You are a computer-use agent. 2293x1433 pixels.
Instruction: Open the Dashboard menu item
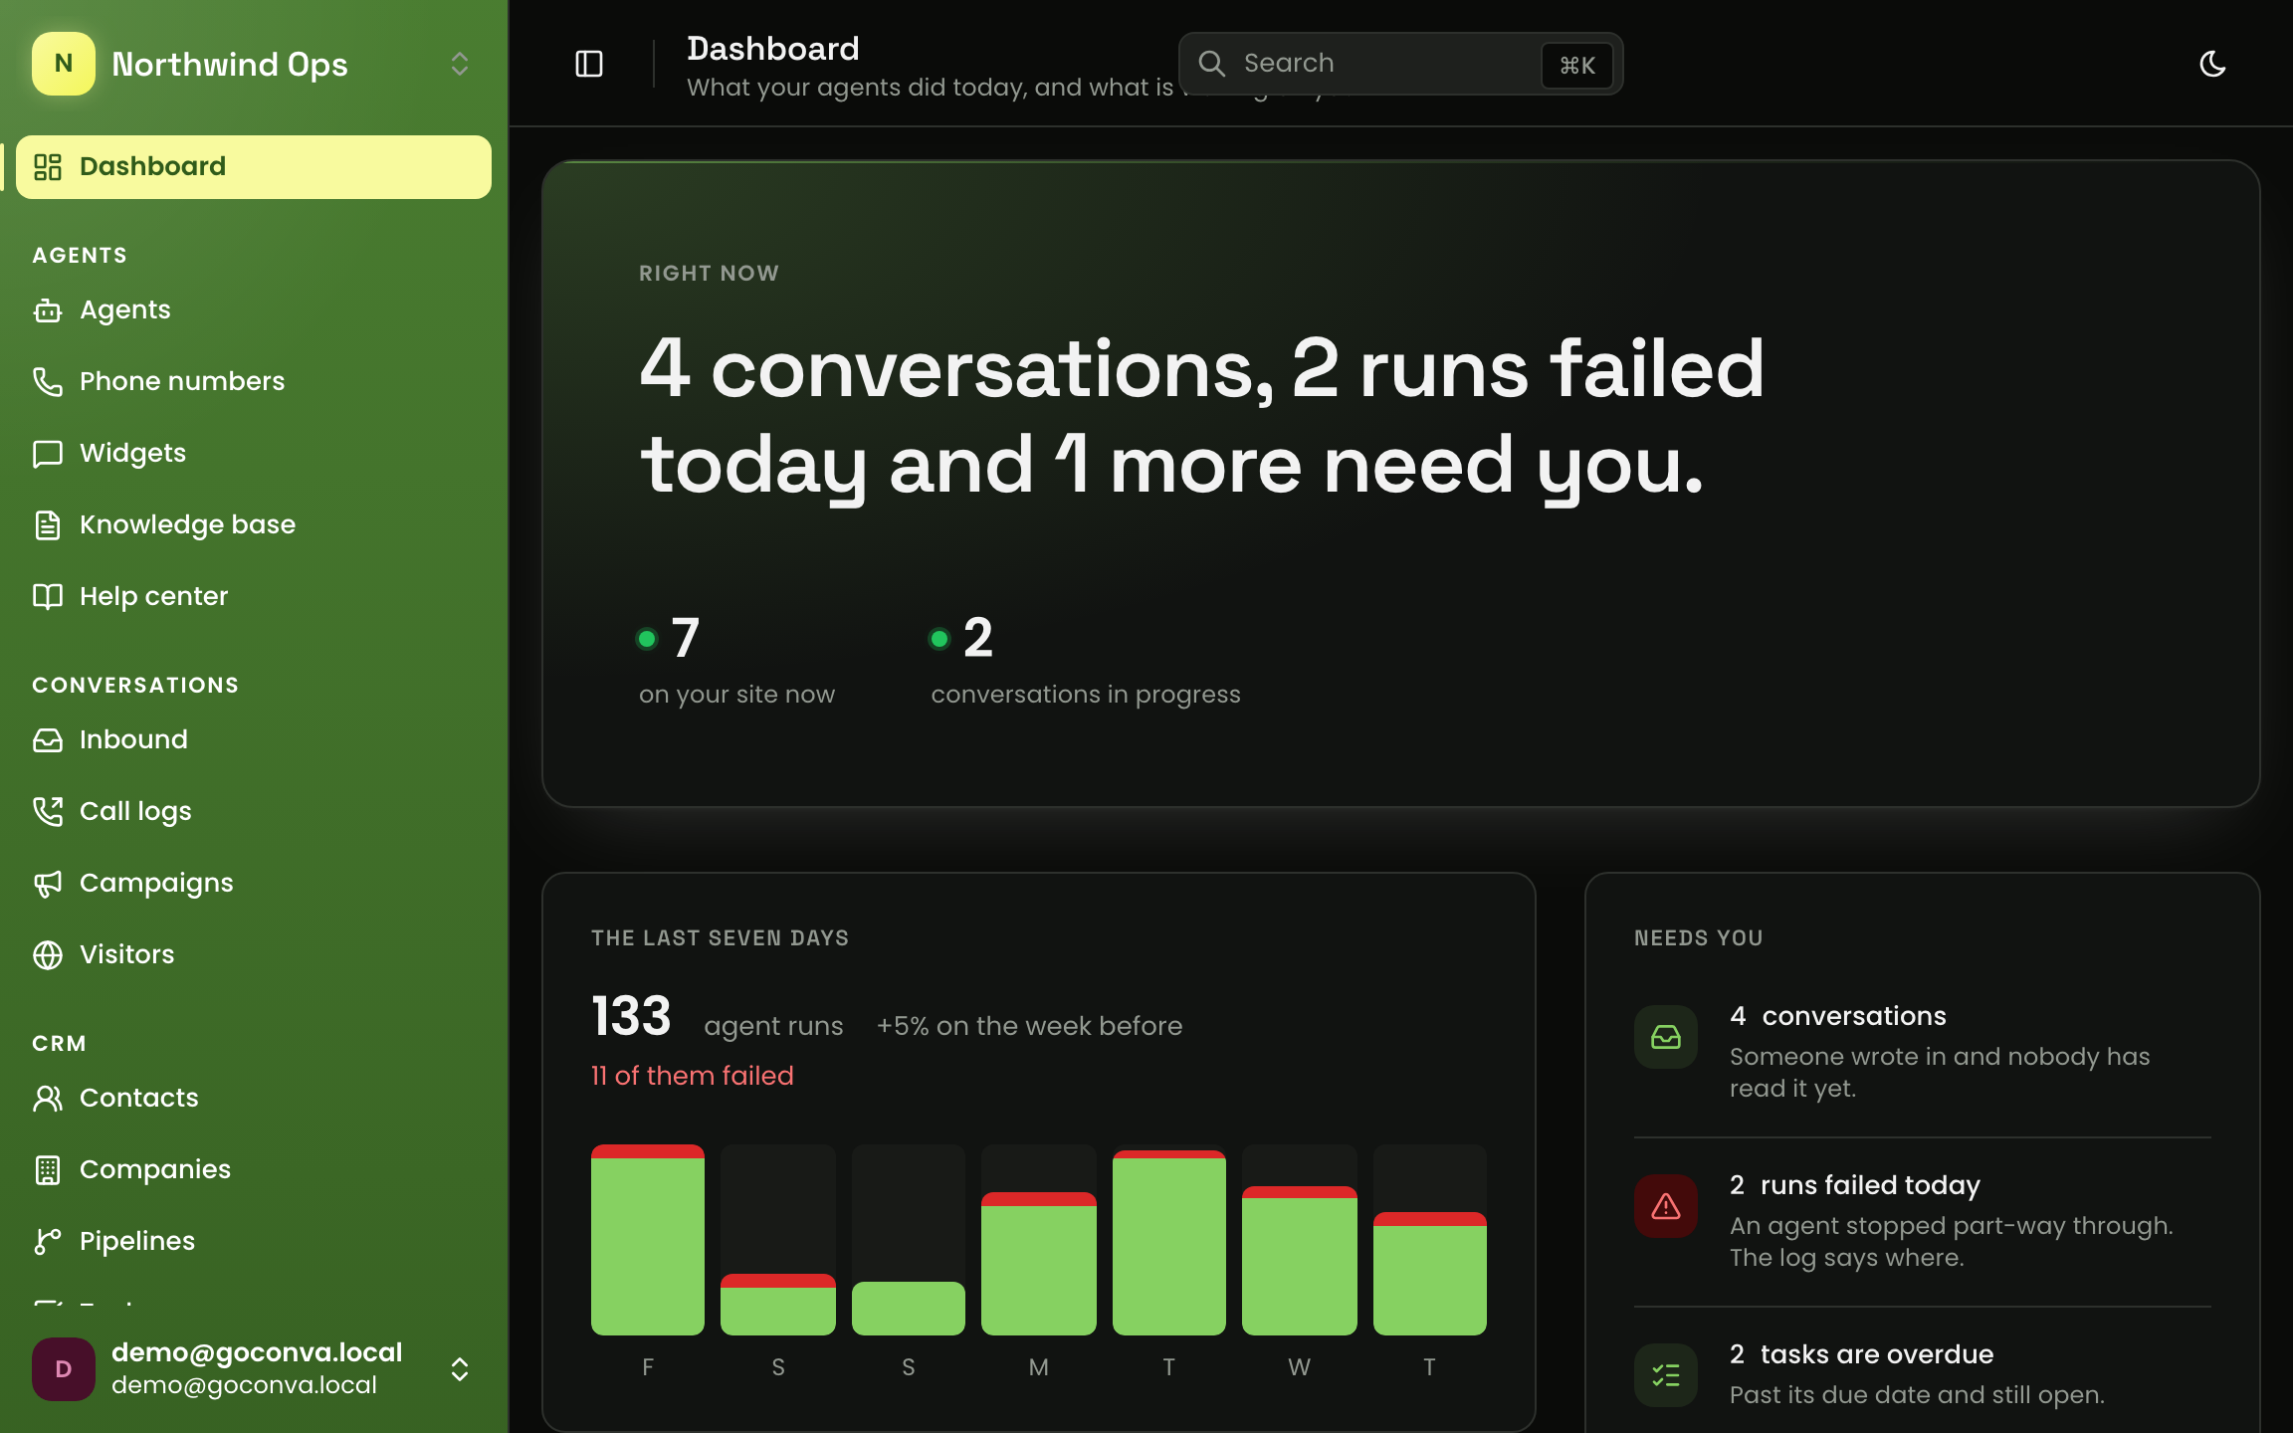point(254,167)
